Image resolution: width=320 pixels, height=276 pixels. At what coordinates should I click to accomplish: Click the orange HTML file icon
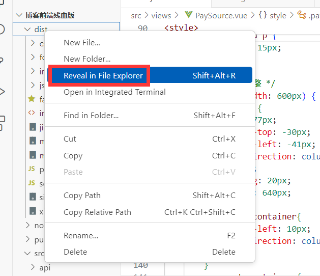pos(32,113)
